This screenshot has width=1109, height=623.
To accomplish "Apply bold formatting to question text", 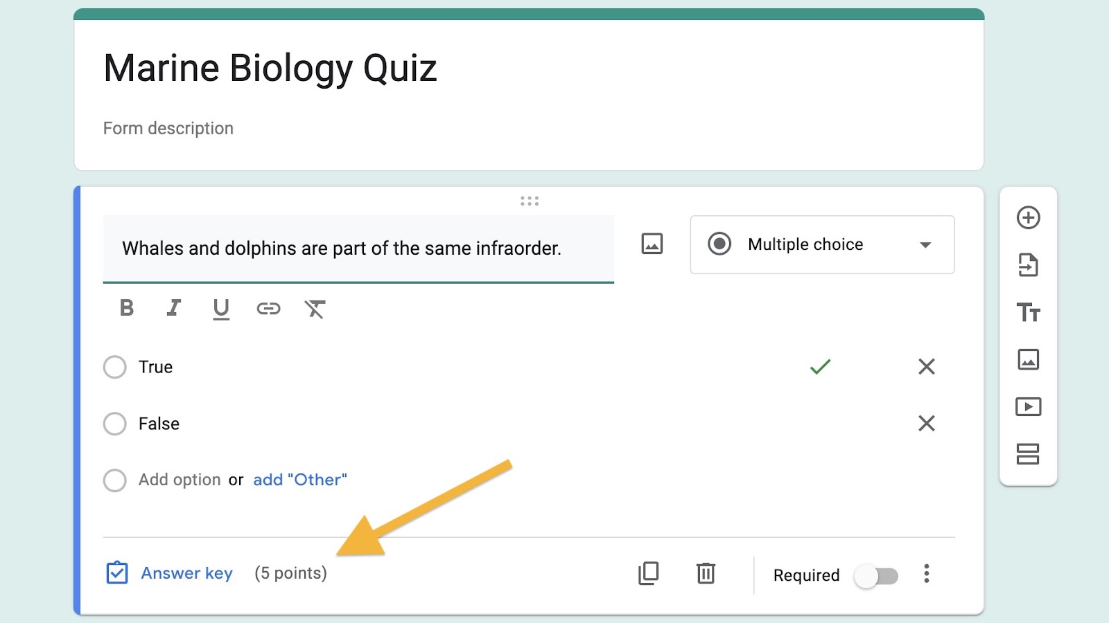I will [x=127, y=308].
